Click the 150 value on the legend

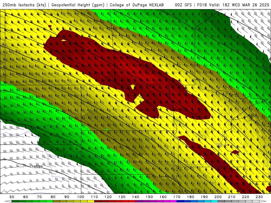pos(149,197)
